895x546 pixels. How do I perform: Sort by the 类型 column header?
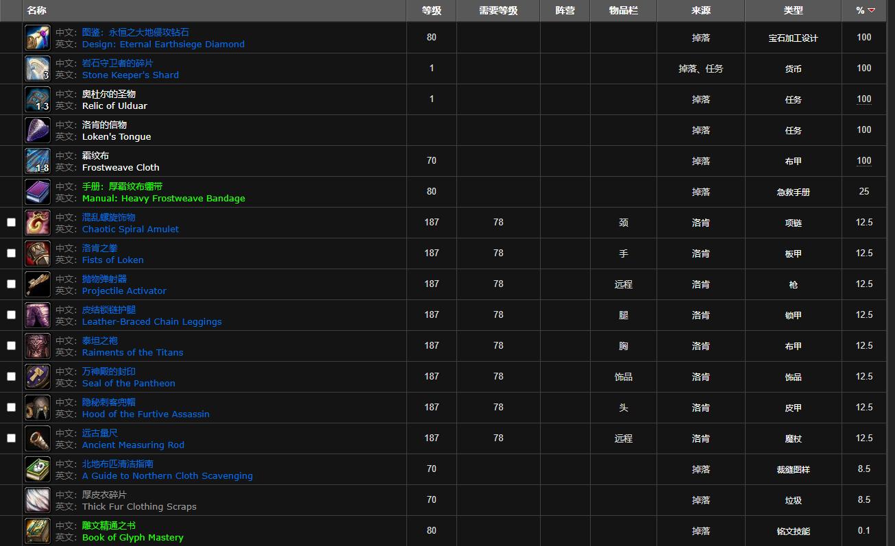(793, 10)
